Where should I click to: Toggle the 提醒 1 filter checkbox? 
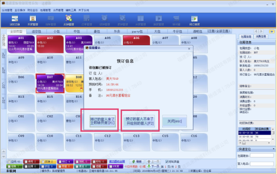coord(94,167)
